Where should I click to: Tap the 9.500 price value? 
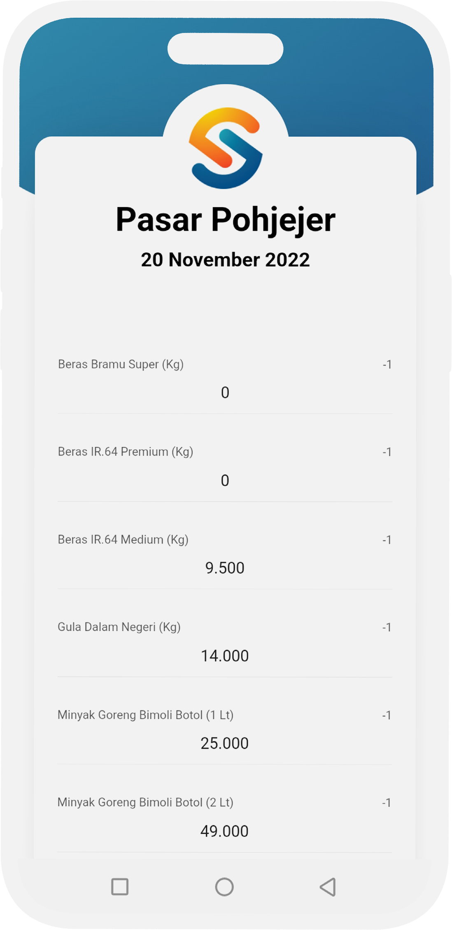[225, 568]
